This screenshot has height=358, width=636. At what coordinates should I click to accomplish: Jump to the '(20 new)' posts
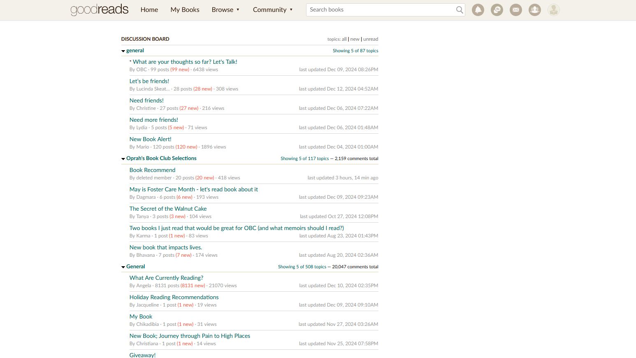click(x=205, y=178)
